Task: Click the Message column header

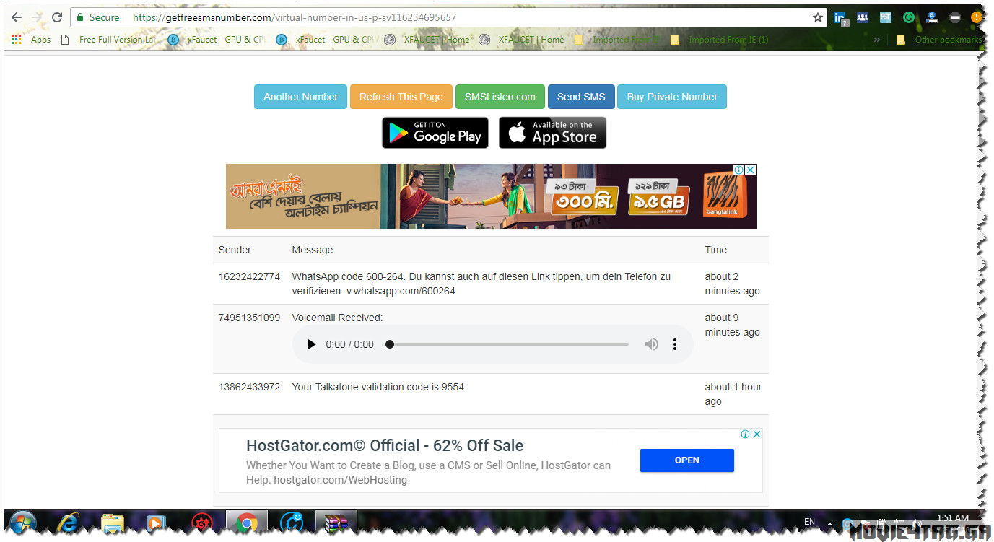Action: [313, 250]
